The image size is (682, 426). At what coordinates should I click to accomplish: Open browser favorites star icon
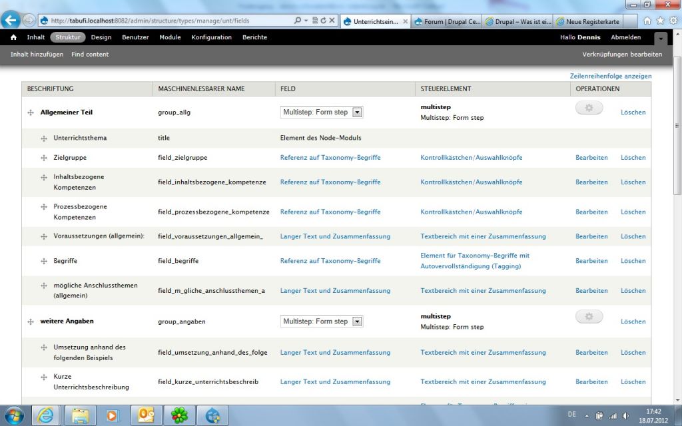click(x=659, y=21)
